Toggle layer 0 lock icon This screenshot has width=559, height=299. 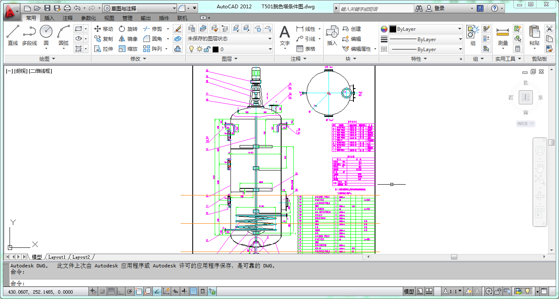pyautogui.click(x=206, y=49)
